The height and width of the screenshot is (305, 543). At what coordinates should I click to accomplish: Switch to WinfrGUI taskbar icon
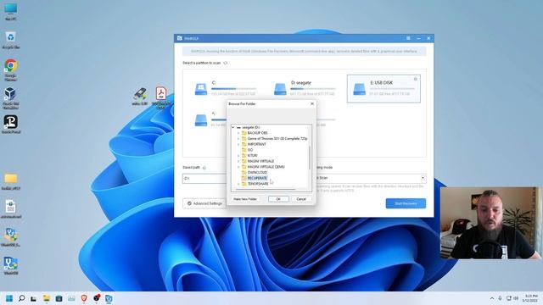point(109,298)
